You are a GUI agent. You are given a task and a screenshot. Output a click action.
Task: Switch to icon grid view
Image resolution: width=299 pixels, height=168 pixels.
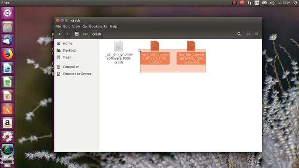click(x=256, y=34)
